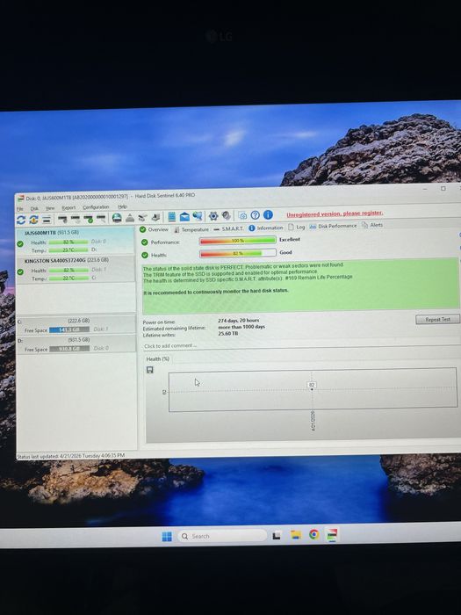Click the C: free space bar
Viewport: 461px width, 615px height.
[69, 329]
